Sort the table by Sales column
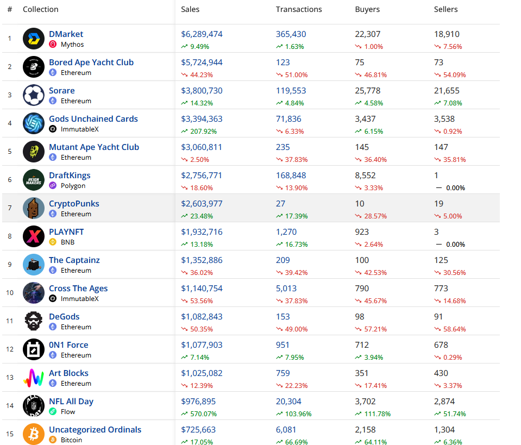The height and width of the screenshot is (445, 521). 189,9
